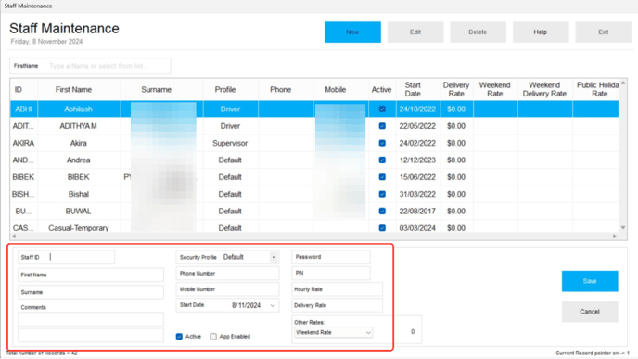The image size is (638, 359).
Task: Select the Akira staff row
Action: pos(314,143)
